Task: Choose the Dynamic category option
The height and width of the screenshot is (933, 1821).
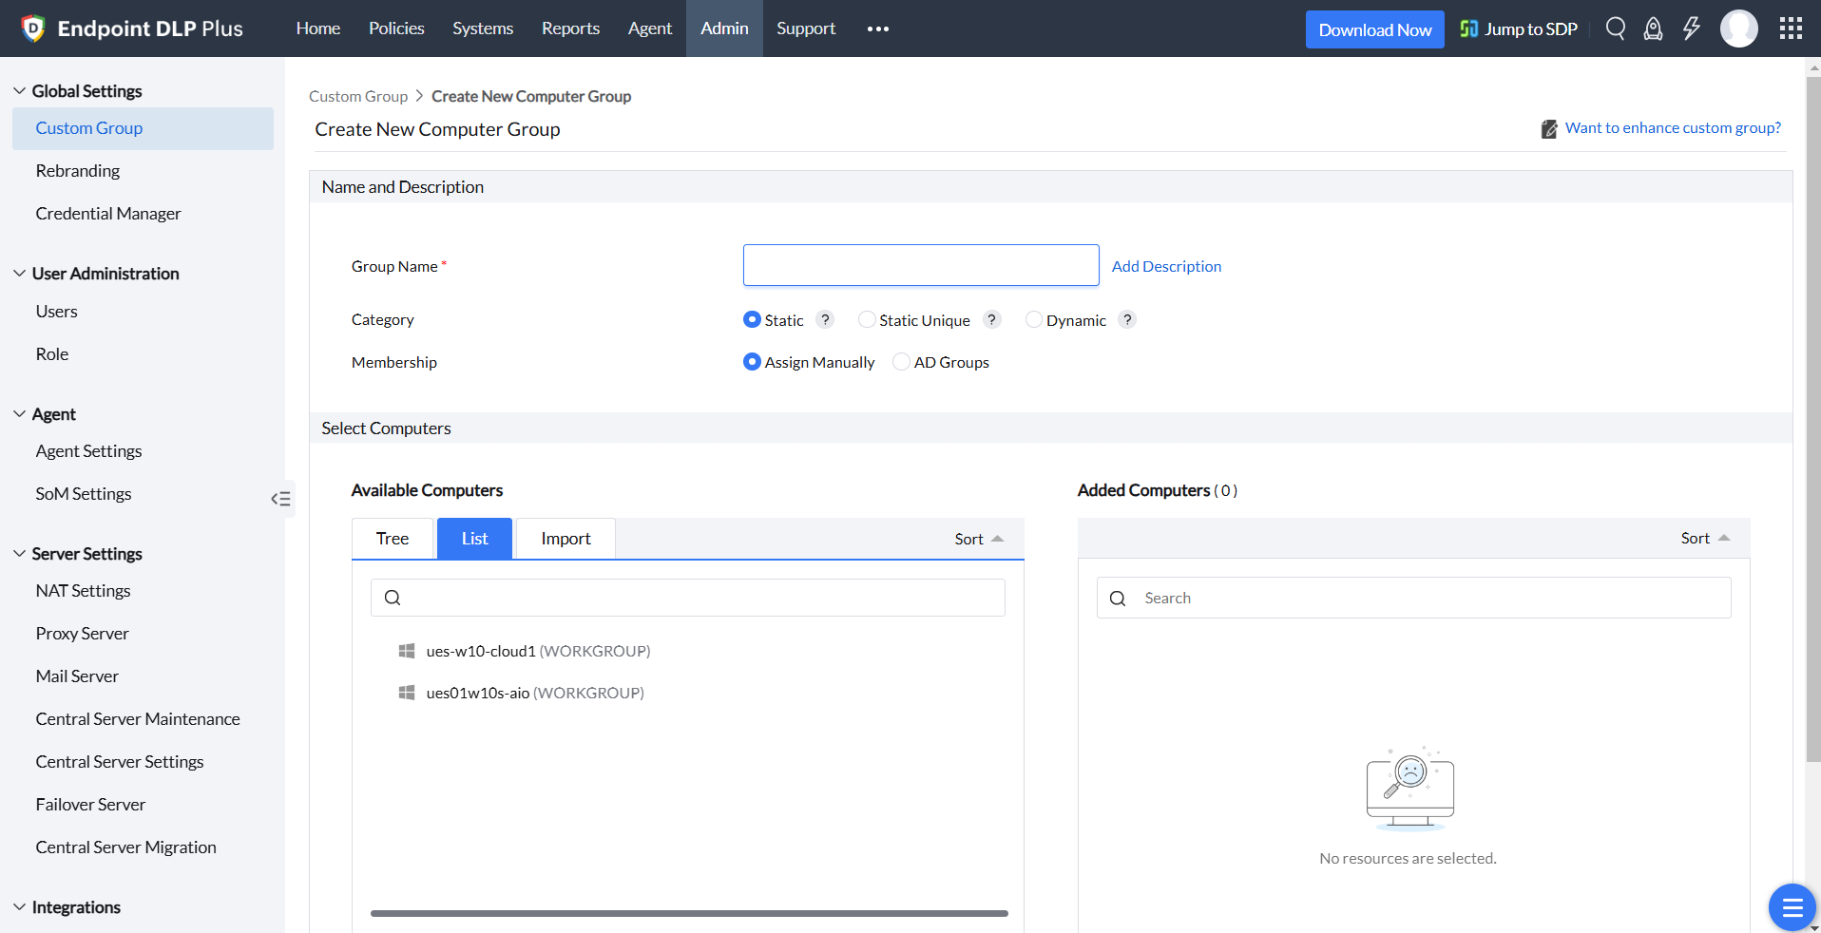Action: point(1034,320)
